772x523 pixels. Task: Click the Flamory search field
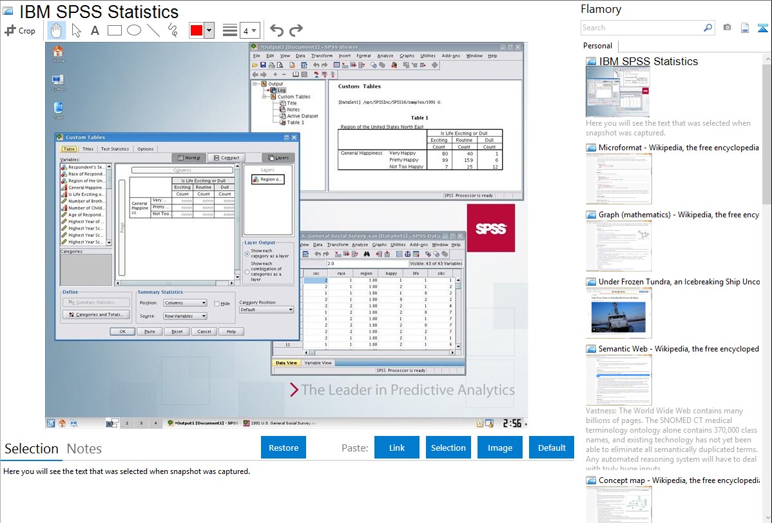(x=641, y=28)
